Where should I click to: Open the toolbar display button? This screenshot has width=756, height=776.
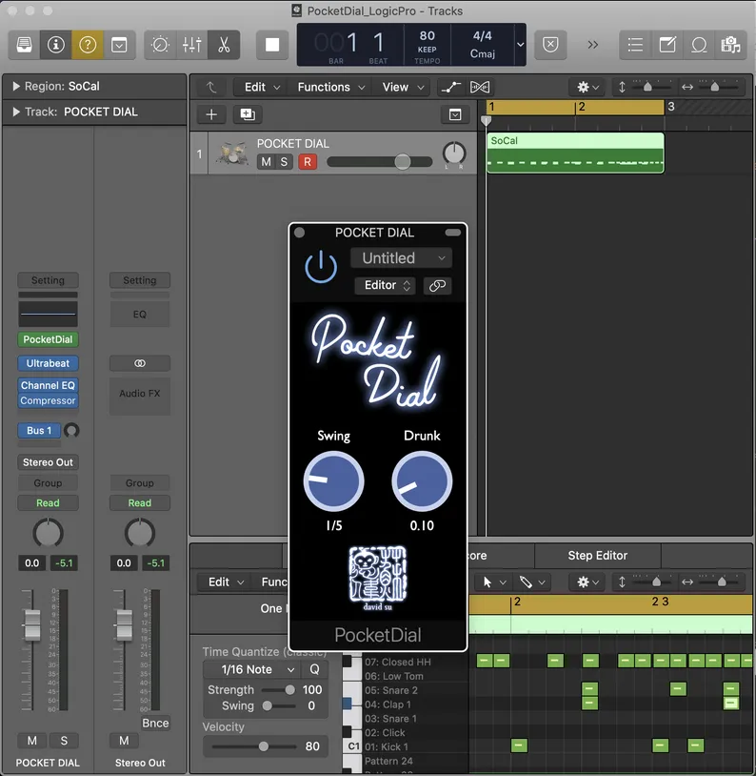(x=119, y=45)
